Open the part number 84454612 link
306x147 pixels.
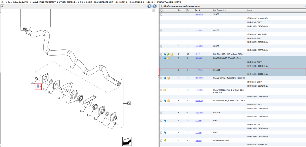click(x=200, y=30)
